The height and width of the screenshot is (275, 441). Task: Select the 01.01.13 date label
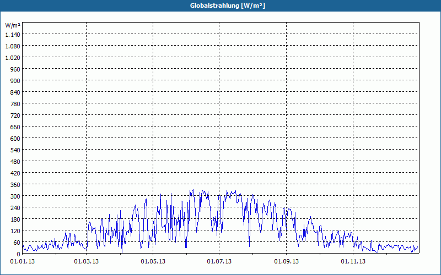point(23,262)
